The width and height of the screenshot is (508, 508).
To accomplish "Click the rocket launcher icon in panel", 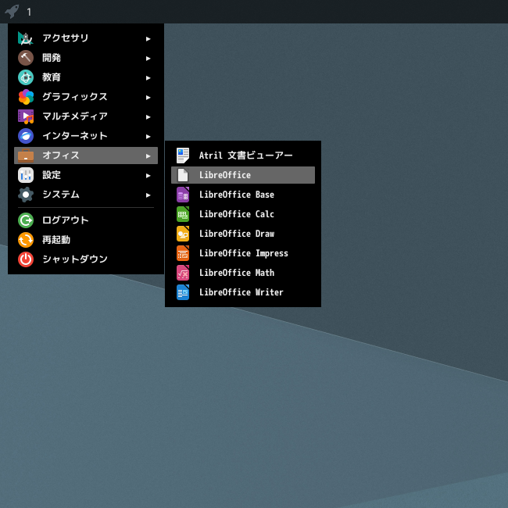I will 12,12.
